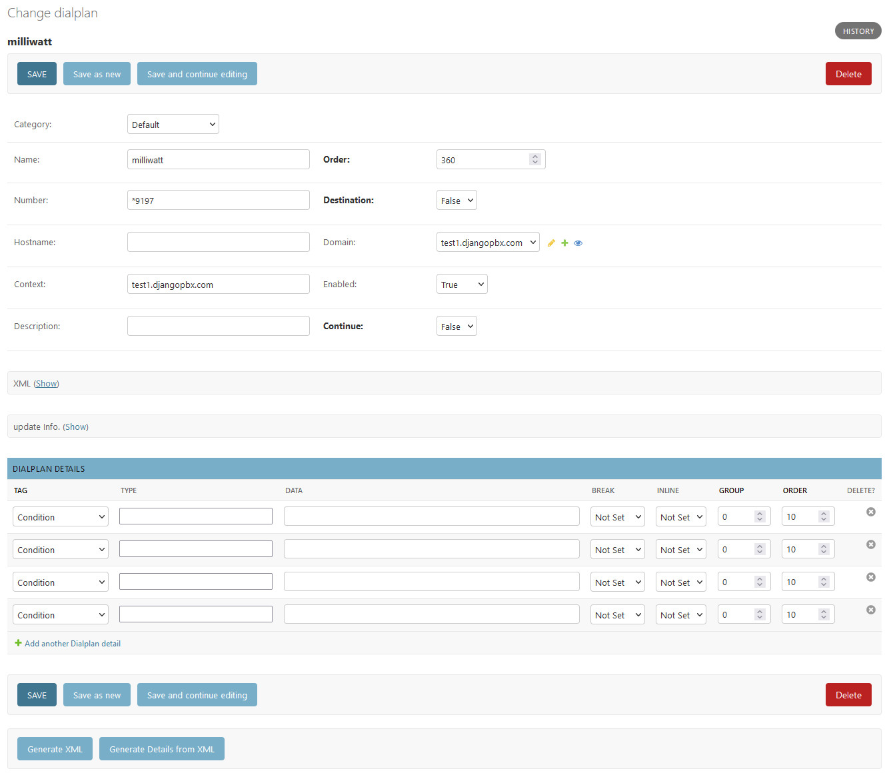
Task: Click the Dialplan Order field stepper
Action: [534, 160]
